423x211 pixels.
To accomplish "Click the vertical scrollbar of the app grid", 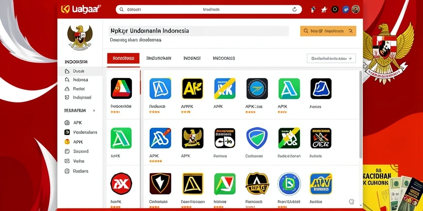I will pyautogui.click(x=361, y=115).
